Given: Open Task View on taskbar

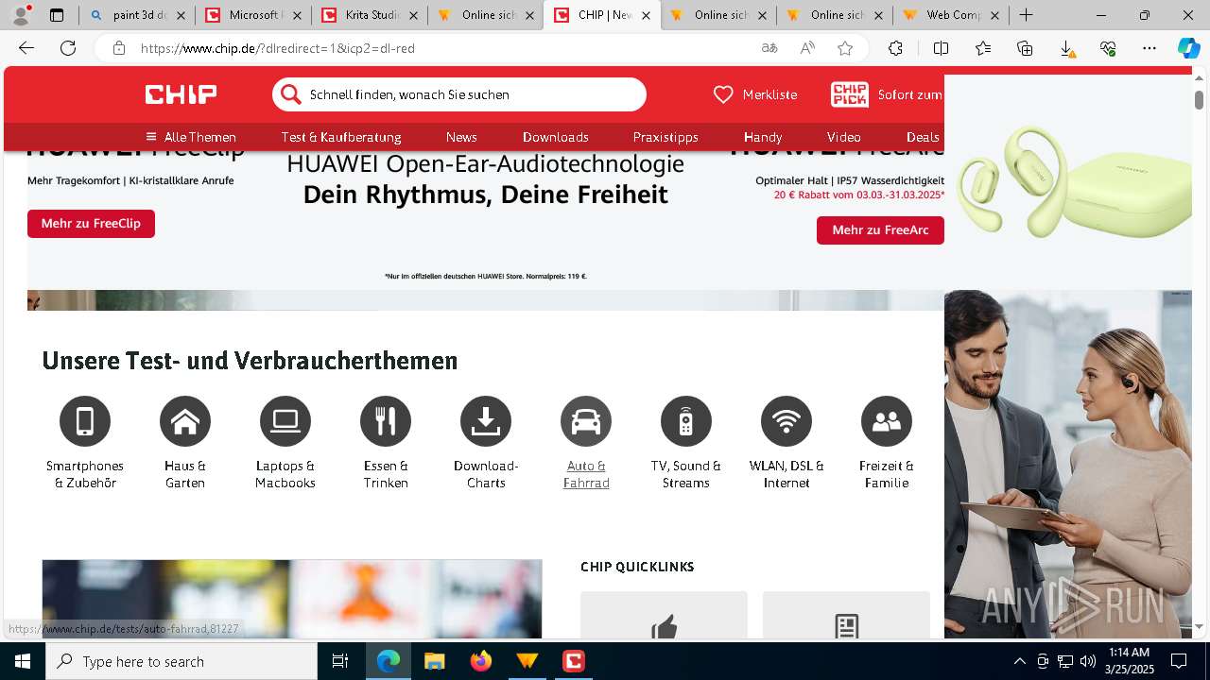Looking at the screenshot, I should point(340,661).
